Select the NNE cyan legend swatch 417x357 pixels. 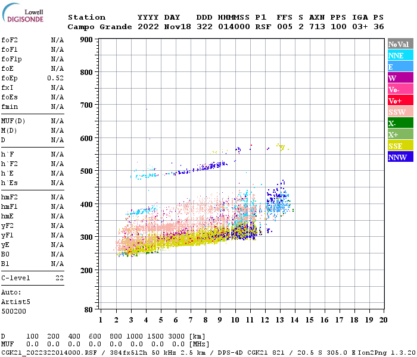pos(400,55)
